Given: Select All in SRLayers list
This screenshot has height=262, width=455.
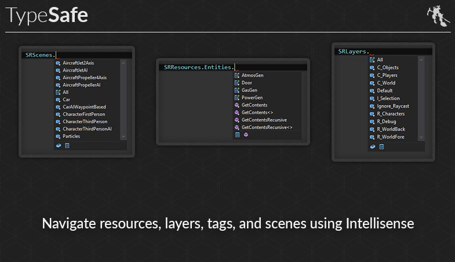Looking at the screenshot, I should (x=380, y=60).
